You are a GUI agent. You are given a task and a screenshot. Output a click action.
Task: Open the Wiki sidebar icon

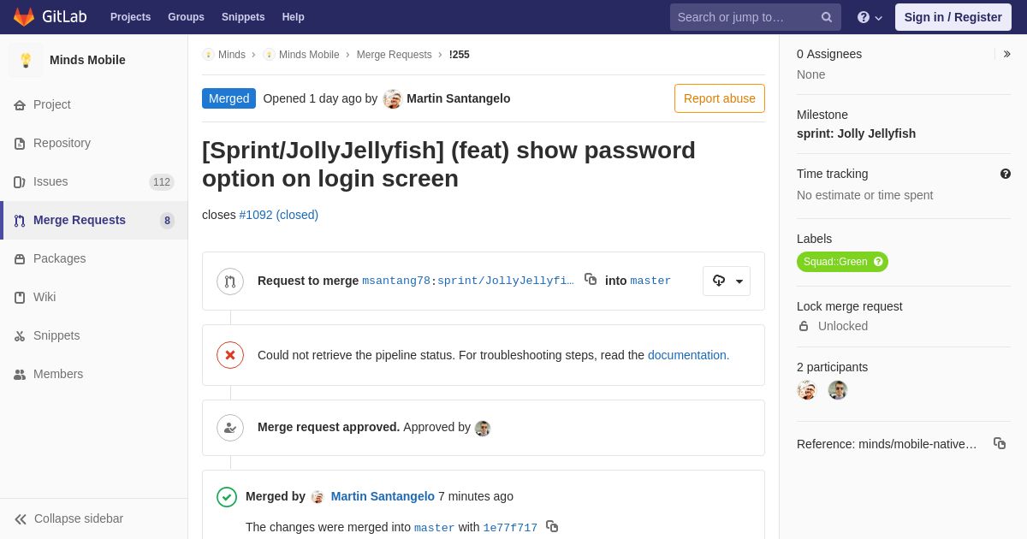coord(20,297)
